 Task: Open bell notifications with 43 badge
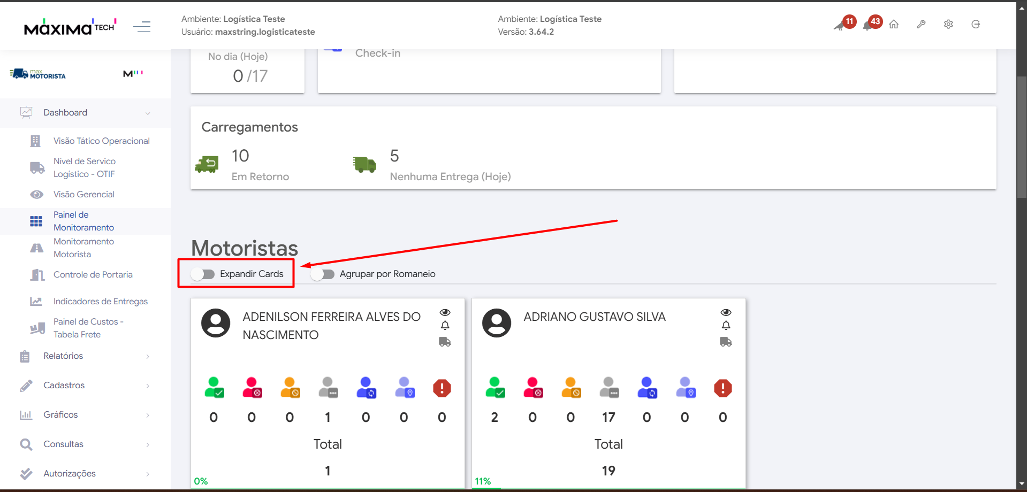[x=869, y=25]
